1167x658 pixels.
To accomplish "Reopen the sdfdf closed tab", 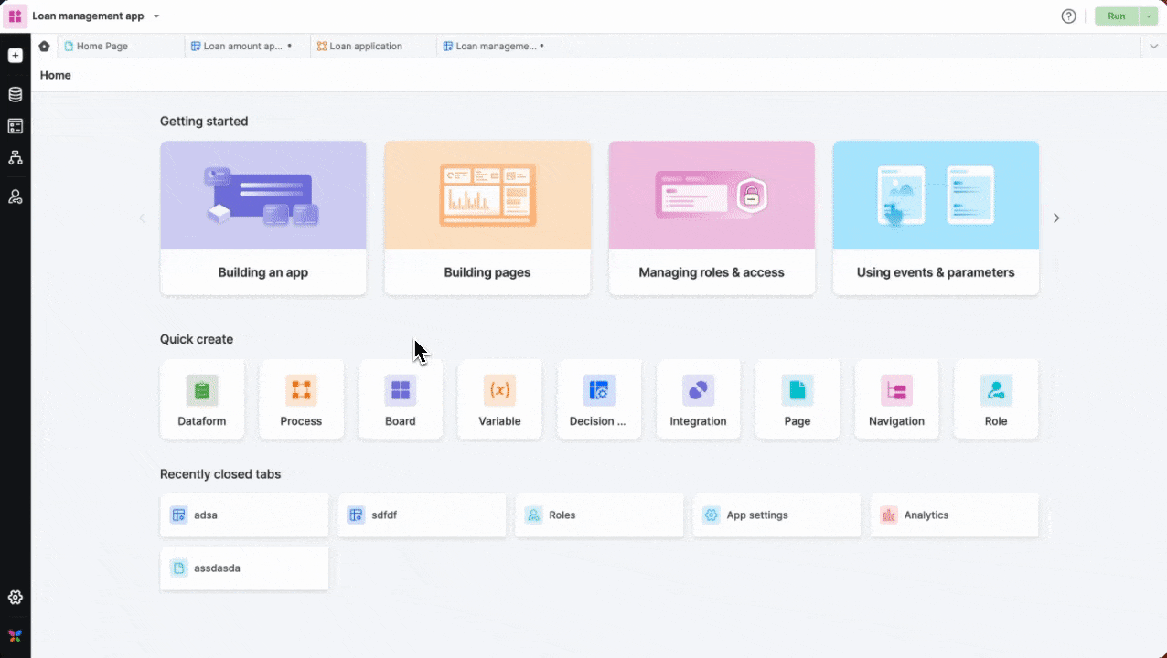I will (x=422, y=515).
